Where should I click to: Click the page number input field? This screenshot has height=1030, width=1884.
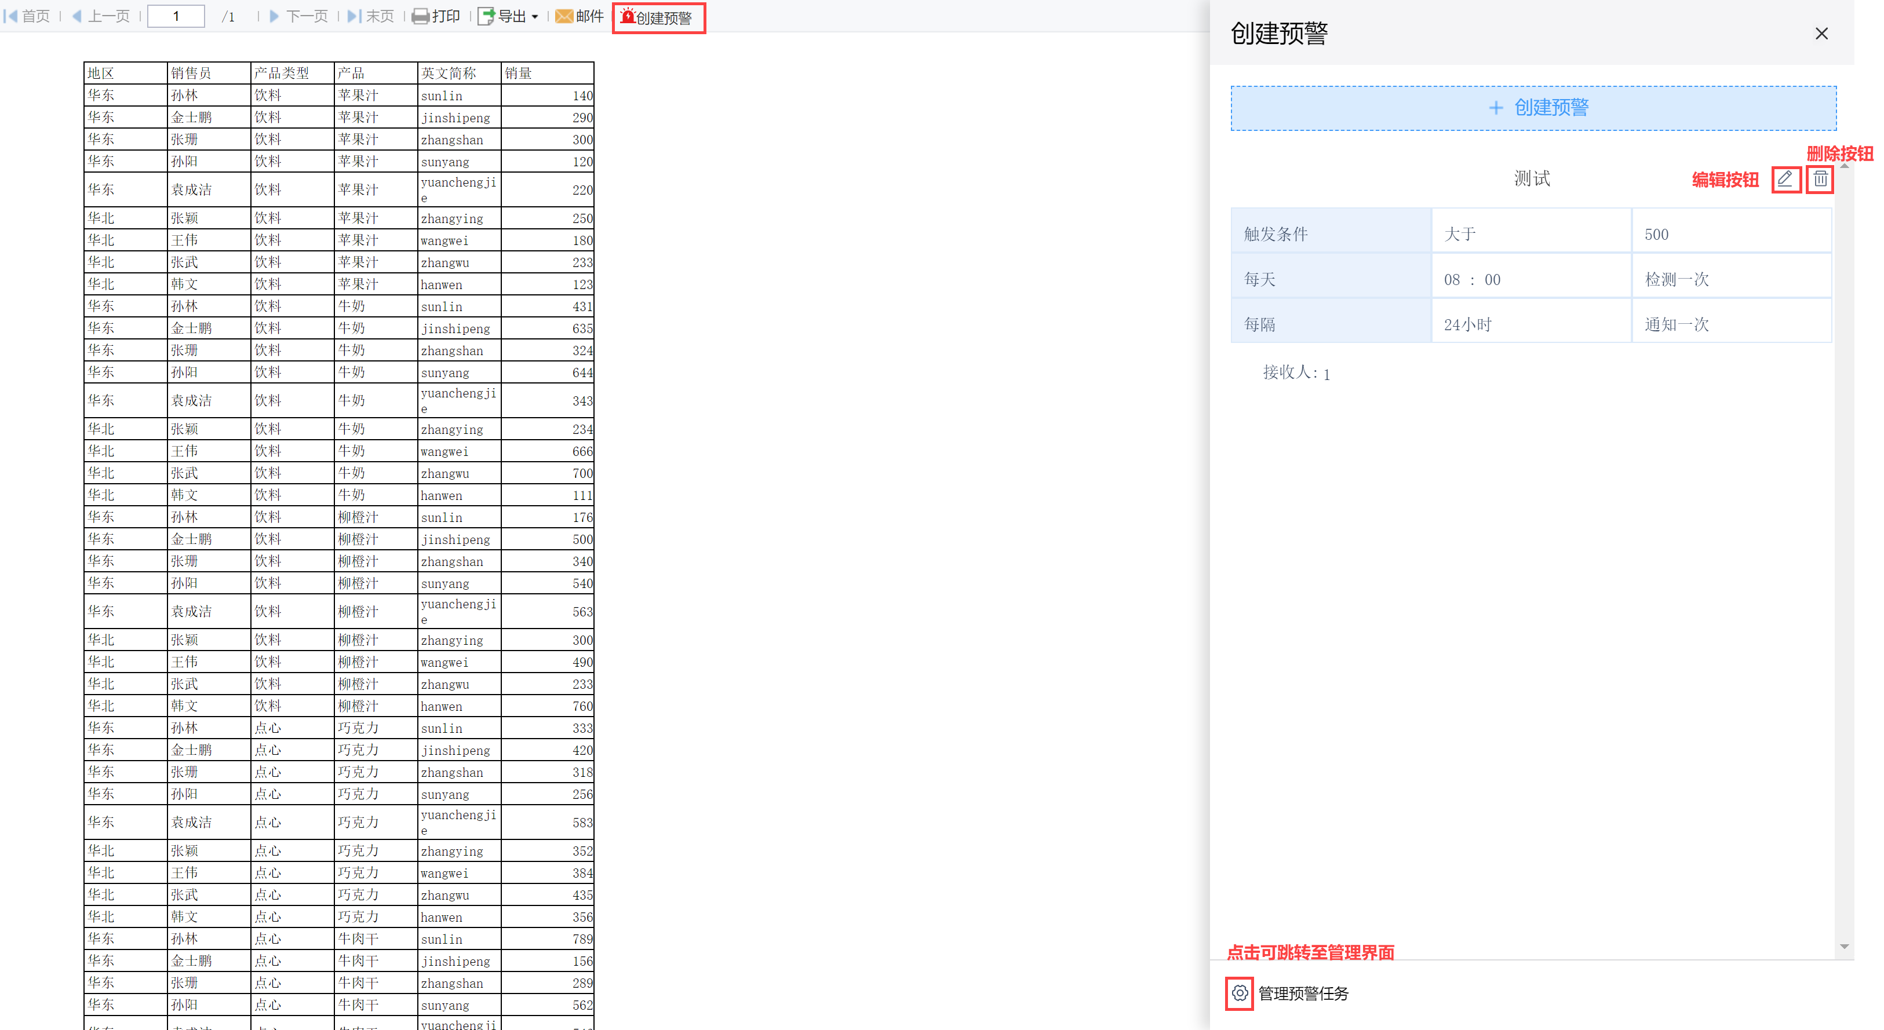(176, 16)
